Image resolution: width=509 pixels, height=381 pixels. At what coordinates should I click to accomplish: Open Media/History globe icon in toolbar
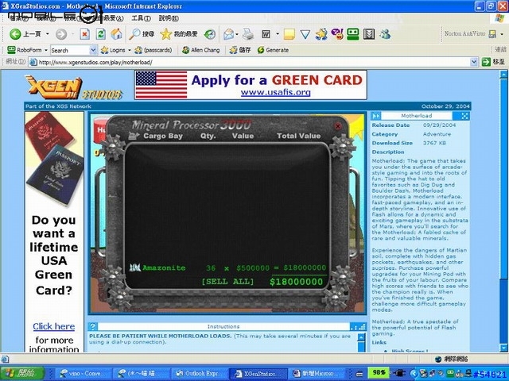210,34
